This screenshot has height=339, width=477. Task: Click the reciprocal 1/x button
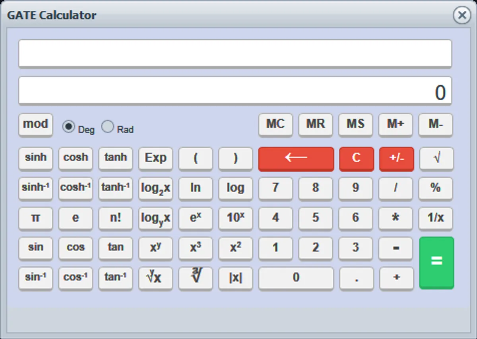click(436, 218)
